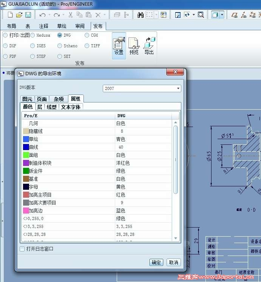Screen dimensions: 261x282
Task: Click the Redo arrow icon
Action: pos(57,15)
